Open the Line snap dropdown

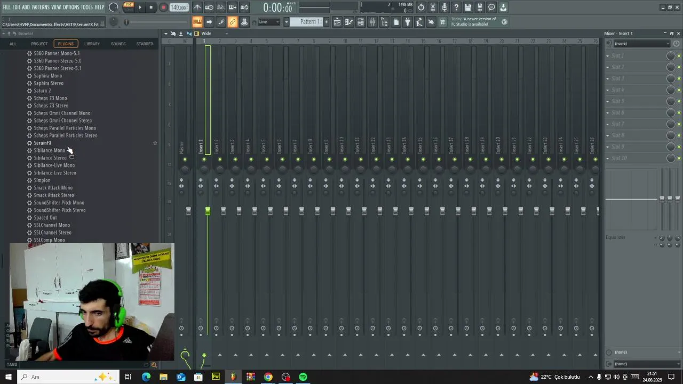pos(268,22)
